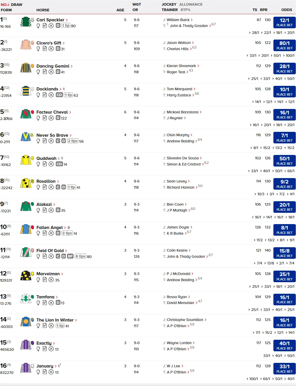Click the 6 tips badge for Field Of Gold
Viewport: 296px width, 386px height.
[x=80, y=256]
